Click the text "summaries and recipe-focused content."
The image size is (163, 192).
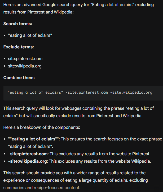click(x=42, y=188)
